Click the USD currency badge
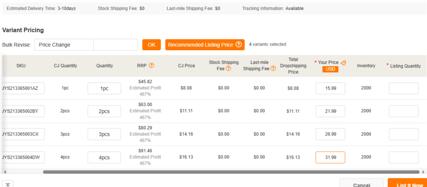427x187 pixels. [x=330, y=69]
